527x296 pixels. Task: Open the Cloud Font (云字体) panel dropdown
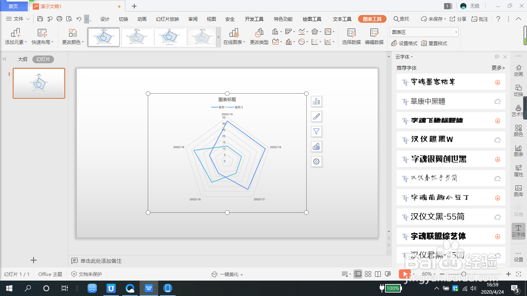(x=404, y=57)
